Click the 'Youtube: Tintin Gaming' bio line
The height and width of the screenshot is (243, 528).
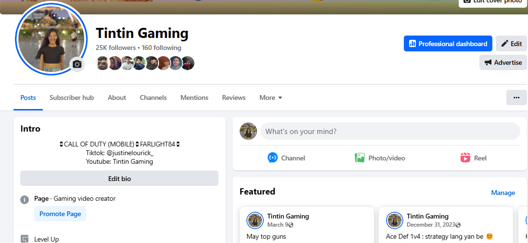point(119,162)
